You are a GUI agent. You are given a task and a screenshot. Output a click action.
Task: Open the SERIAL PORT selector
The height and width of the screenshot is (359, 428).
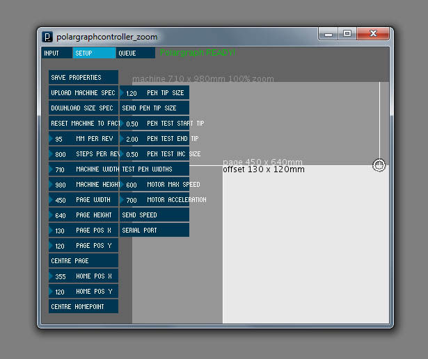pyautogui.click(x=154, y=230)
